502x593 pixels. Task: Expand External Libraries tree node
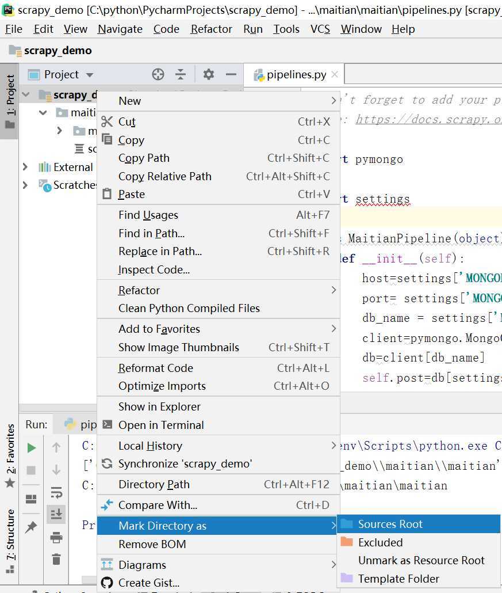(x=25, y=167)
